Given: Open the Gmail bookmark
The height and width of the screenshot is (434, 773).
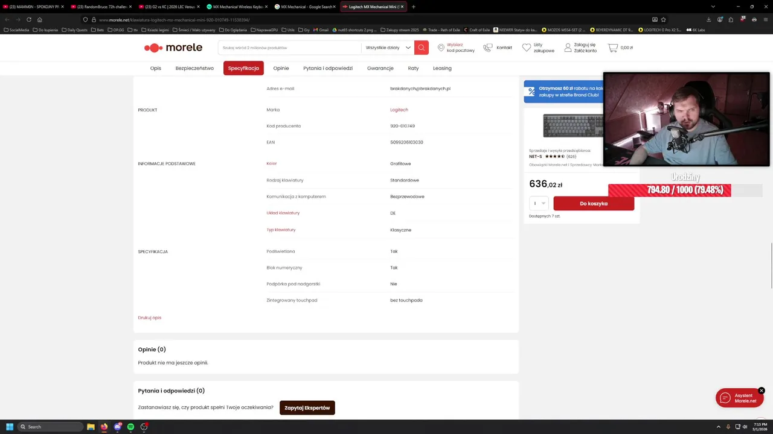Looking at the screenshot, I should pyautogui.click(x=321, y=30).
